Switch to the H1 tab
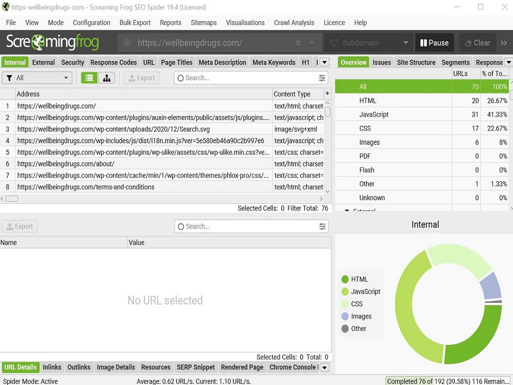The height and width of the screenshot is (385, 513). [x=306, y=62]
